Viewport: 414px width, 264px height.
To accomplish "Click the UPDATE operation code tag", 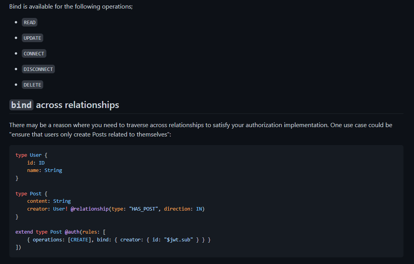I will pyautogui.click(x=32, y=38).
